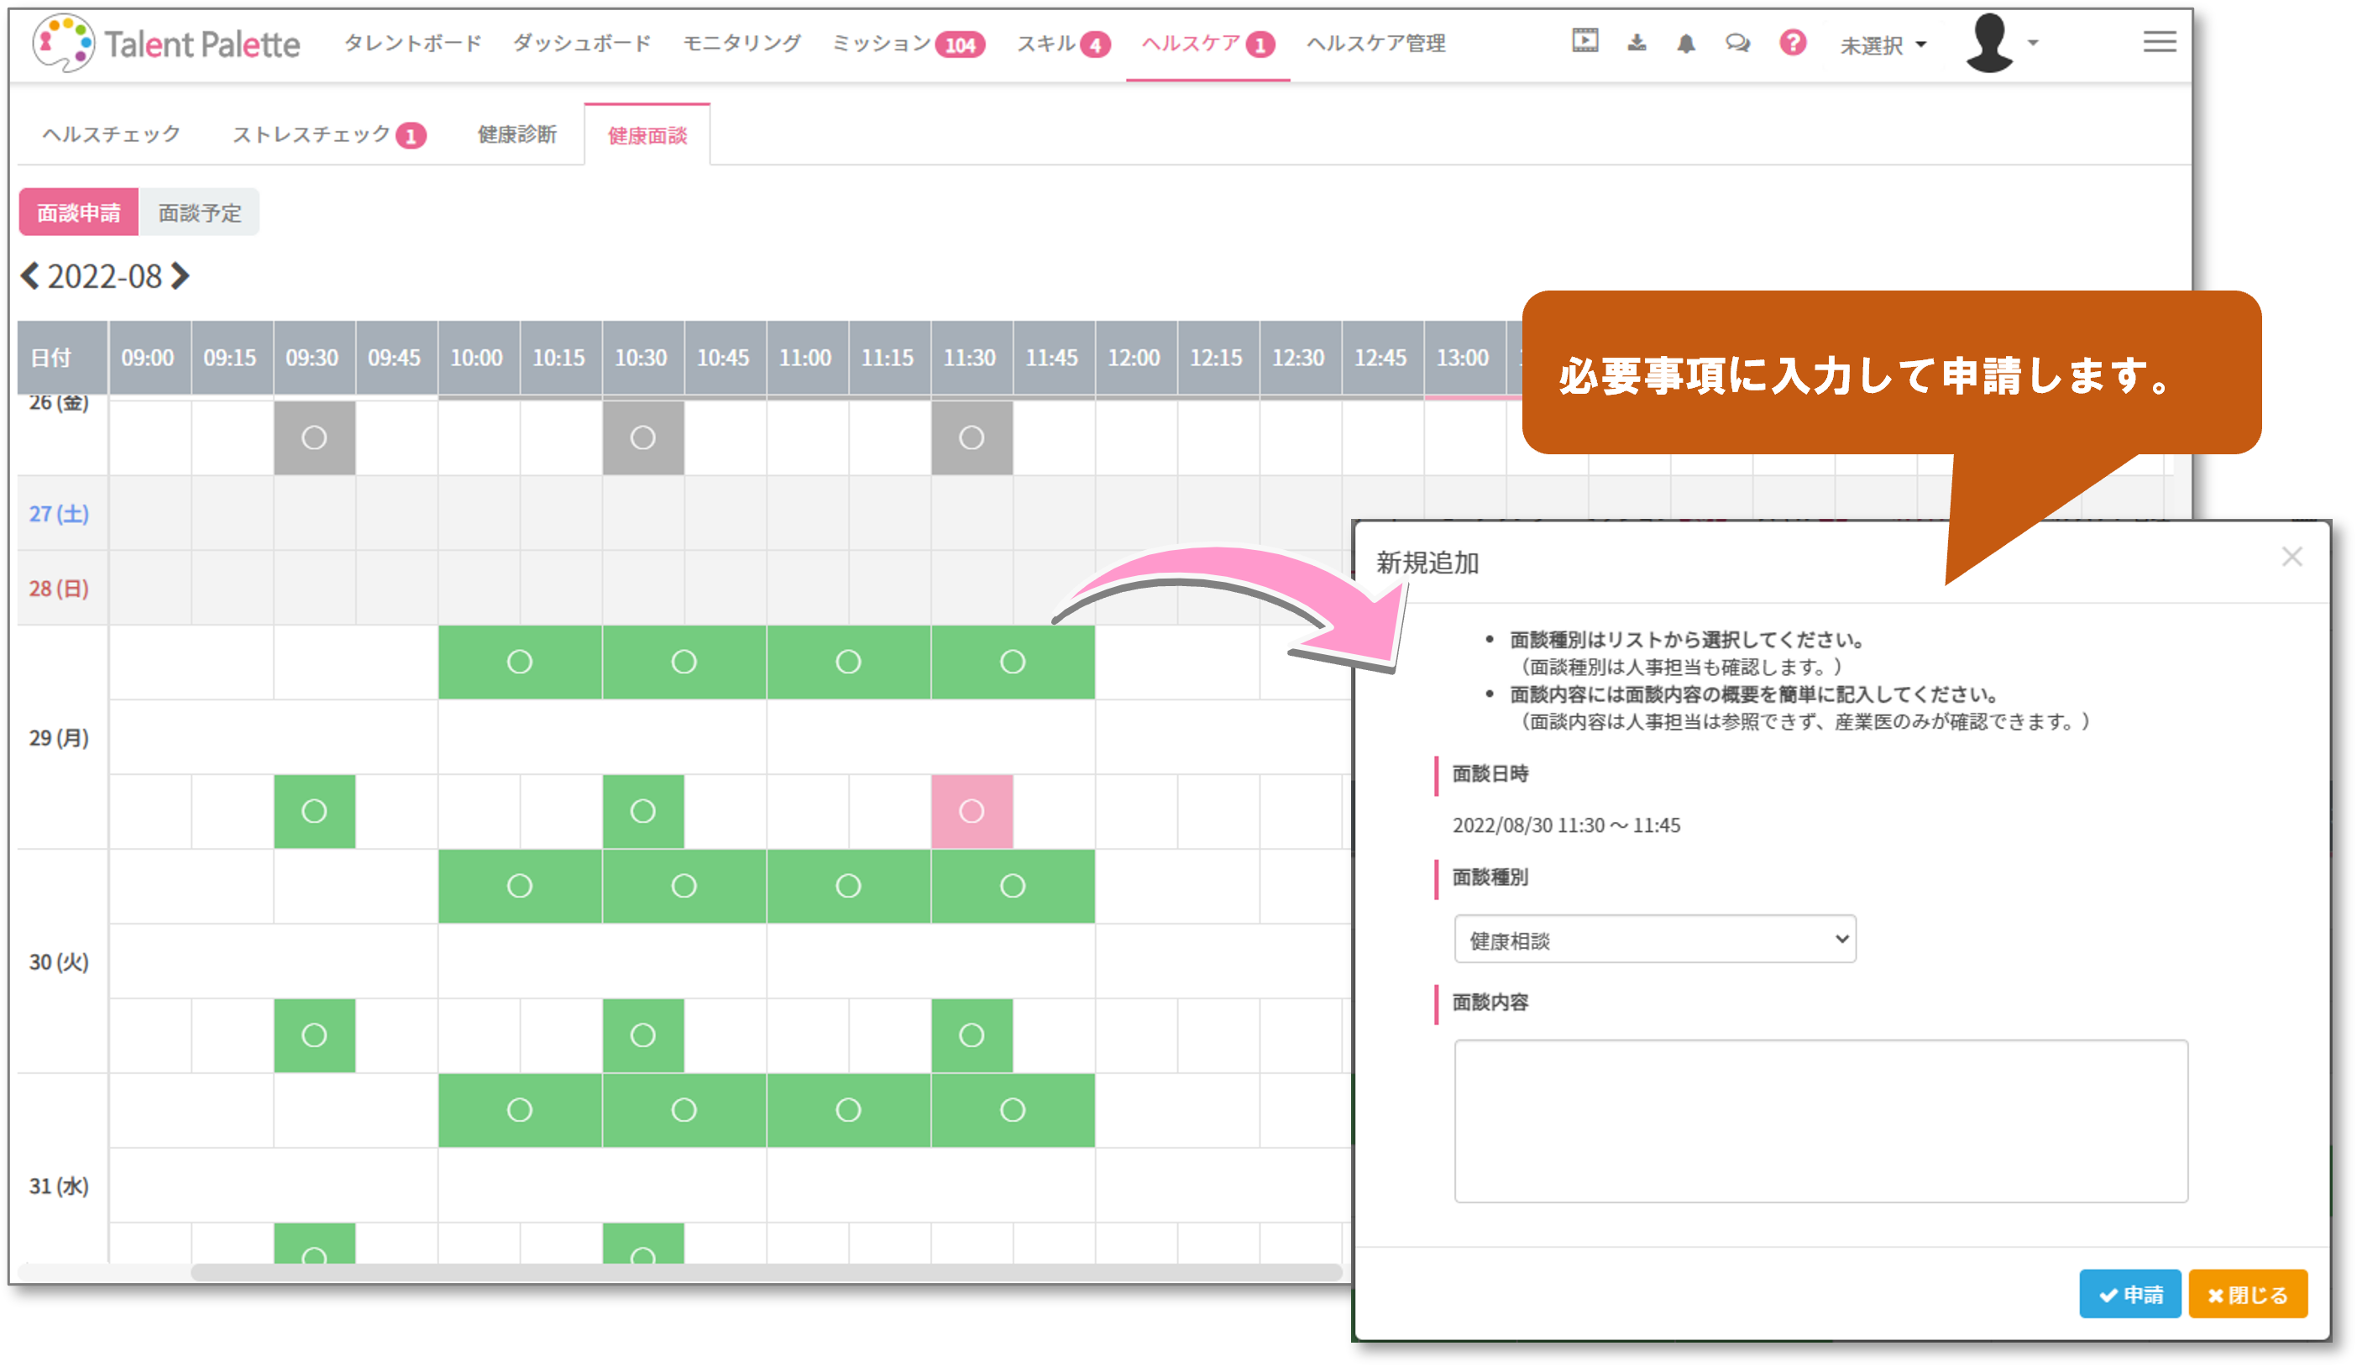Expand the 未選択 dropdown in header
This screenshot has width=2357, height=1367.
(x=1883, y=45)
